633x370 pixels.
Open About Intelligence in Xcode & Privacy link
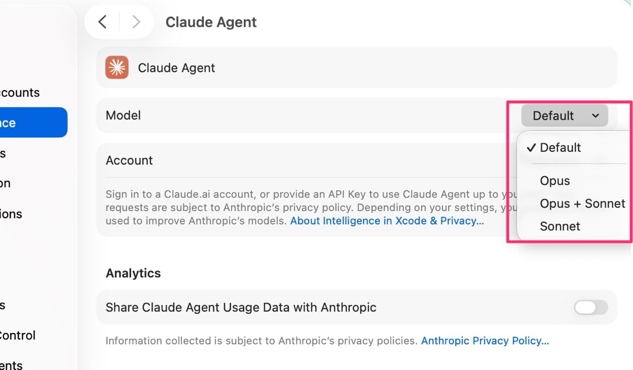point(386,221)
